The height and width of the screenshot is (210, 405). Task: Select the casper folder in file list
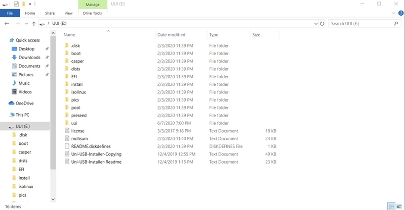(77, 61)
